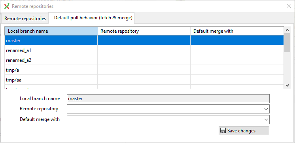
Task: Switch to the Remote repositories tab
Action: click(25, 19)
